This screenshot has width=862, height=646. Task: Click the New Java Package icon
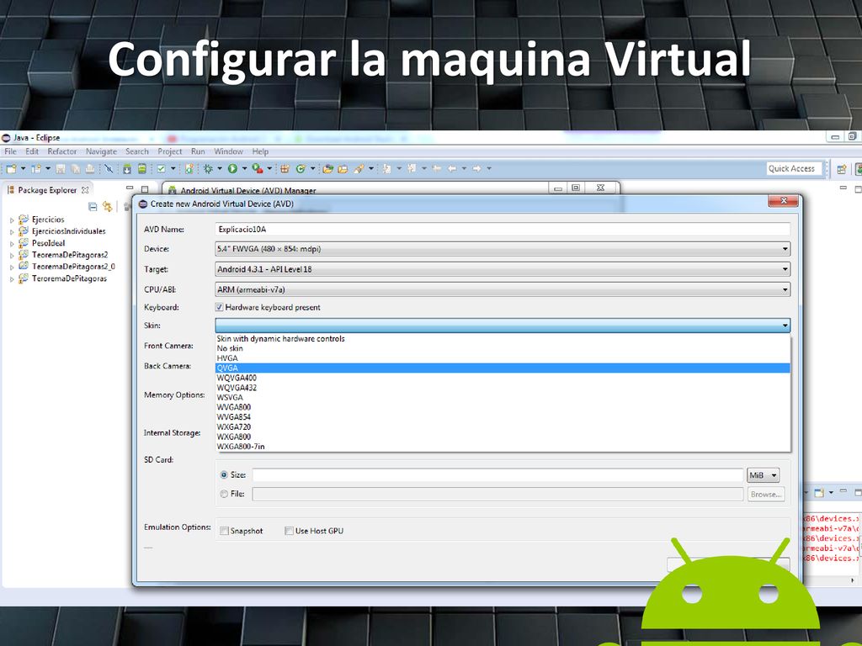(x=285, y=168)
